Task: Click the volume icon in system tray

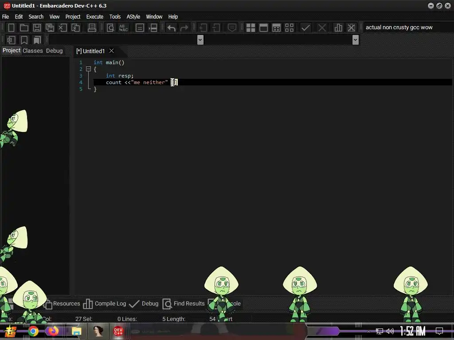Action: 390,331
